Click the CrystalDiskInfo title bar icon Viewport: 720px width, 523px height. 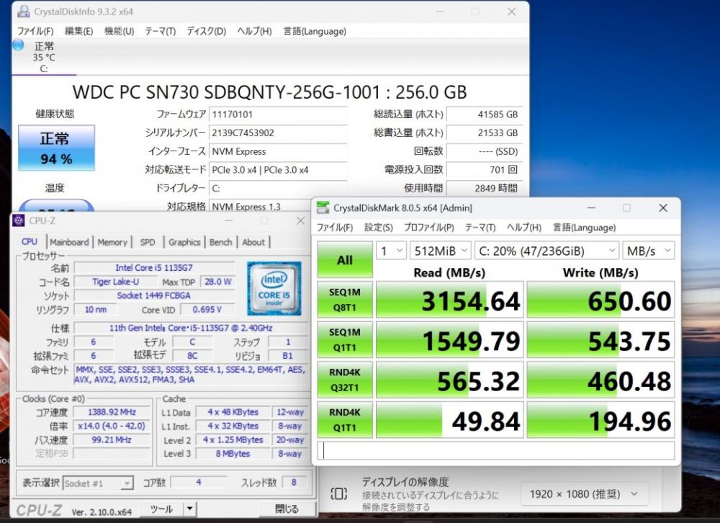[x=23, y=12]
